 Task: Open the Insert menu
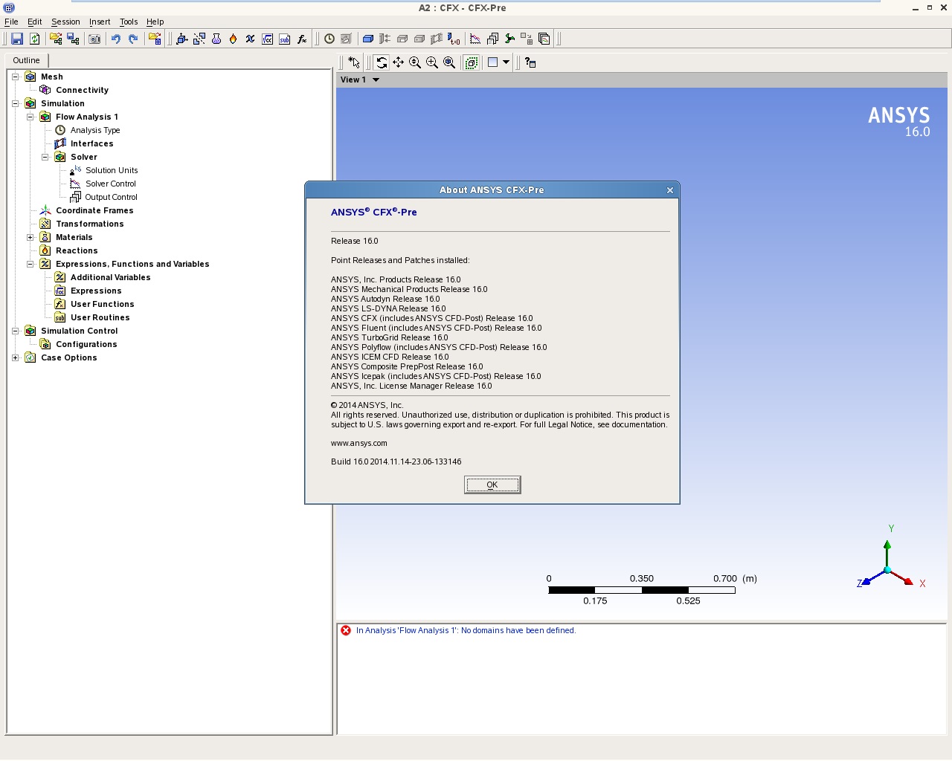click(100, 22)
